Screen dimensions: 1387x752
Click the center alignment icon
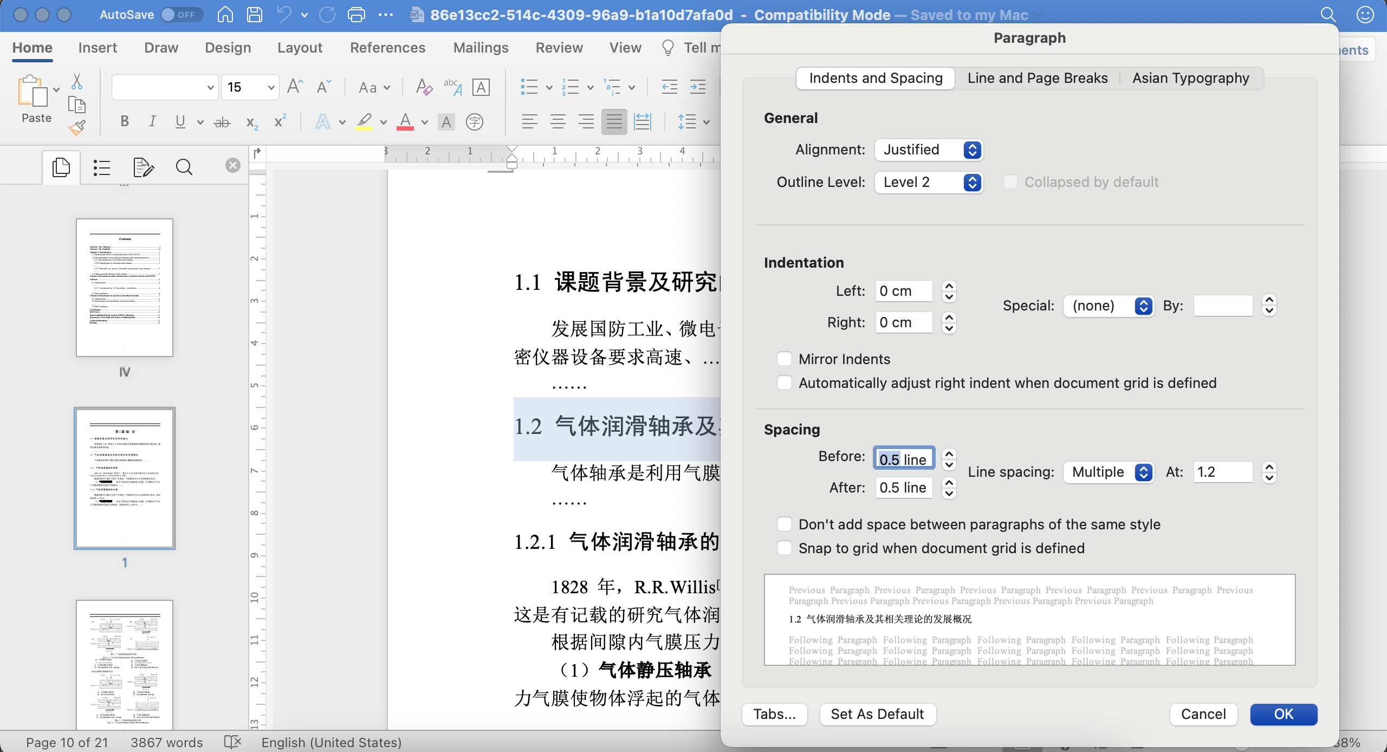tap(558, 121)
